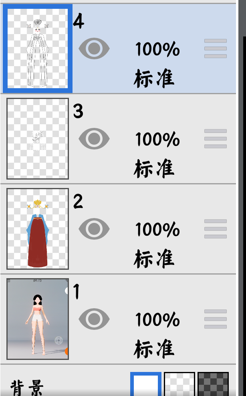Click the 100% opacity of layer 1

tap(157, 320)
